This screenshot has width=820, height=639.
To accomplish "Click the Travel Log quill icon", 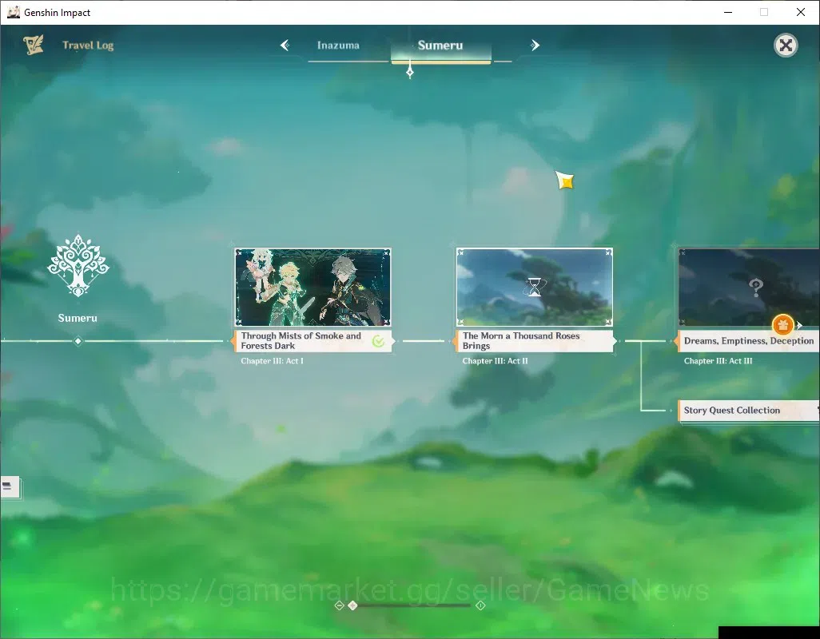I will pos(34,45).
